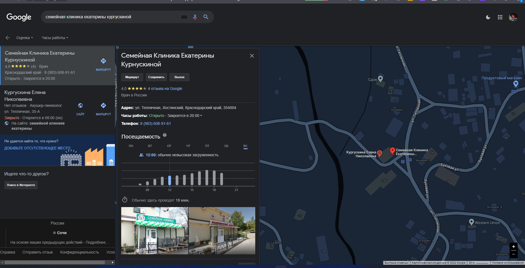Click the Google logo
Viewport: 525px width, 268px height.
[x=19, y=17]
